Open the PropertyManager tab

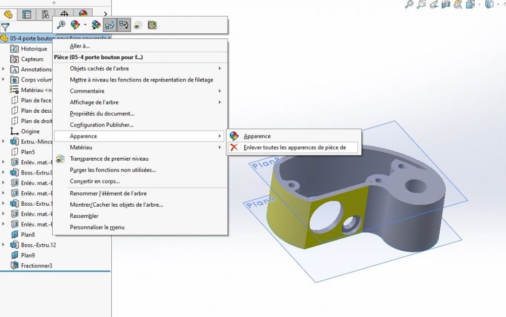point(26,14)
